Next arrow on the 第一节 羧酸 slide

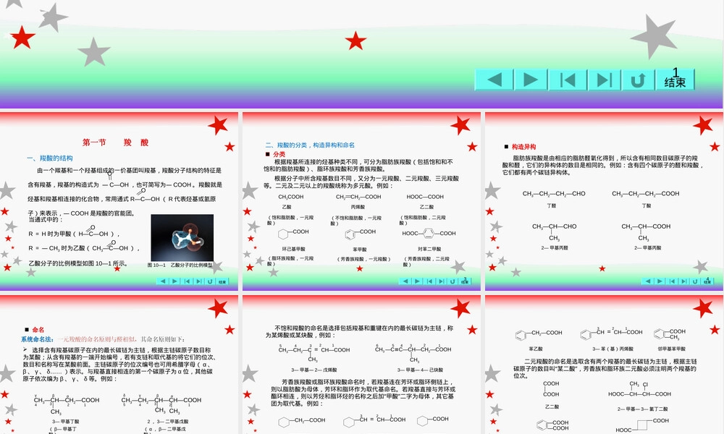point(174,281)
